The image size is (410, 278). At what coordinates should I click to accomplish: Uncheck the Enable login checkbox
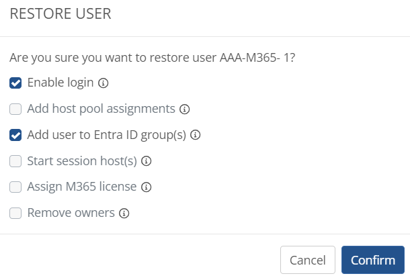click(15, 83)
